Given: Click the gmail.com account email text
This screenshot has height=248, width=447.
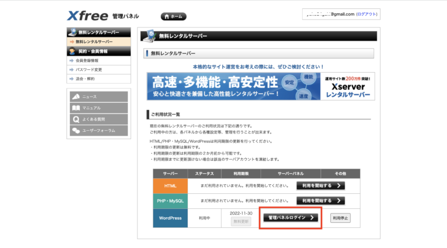Looking at the screenshot, I should [330, 14].
